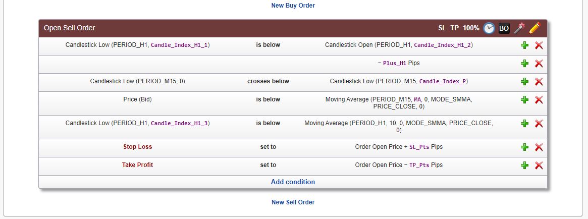Image resolution: width=588 pixels, height=219 pixels.
Task: Remove the crosses below M15 condition
Action: coord(539,81)
